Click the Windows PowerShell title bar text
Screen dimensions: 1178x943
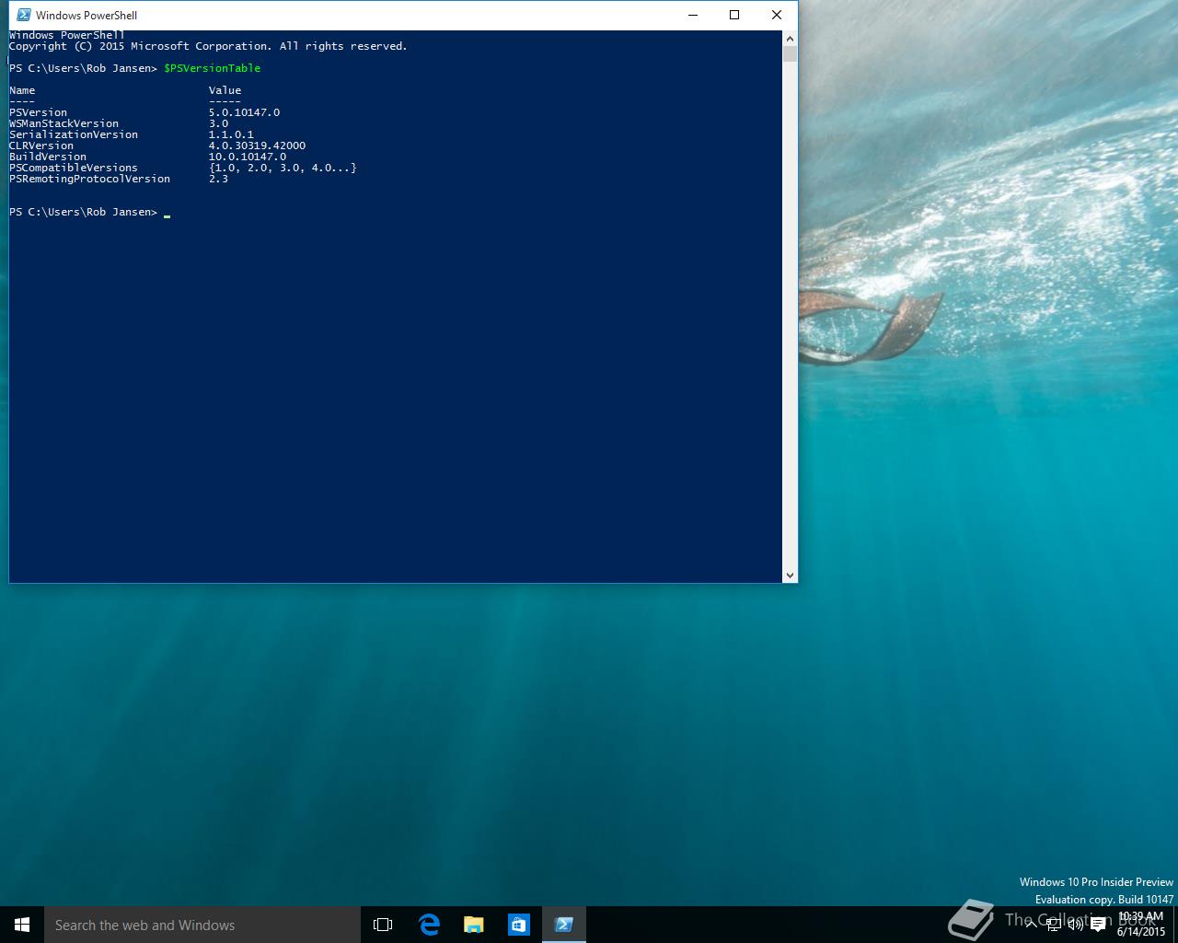pos(87,15)
